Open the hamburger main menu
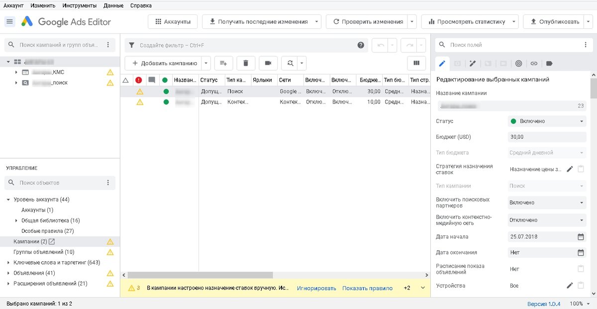This screenshot has height=309, width=597. pyautogui.click(x=10, y=22)
